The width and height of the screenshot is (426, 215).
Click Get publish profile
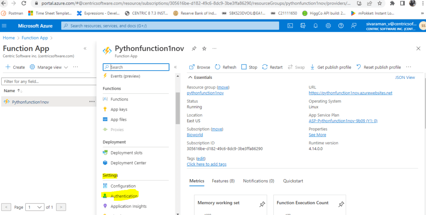point(331,67)
